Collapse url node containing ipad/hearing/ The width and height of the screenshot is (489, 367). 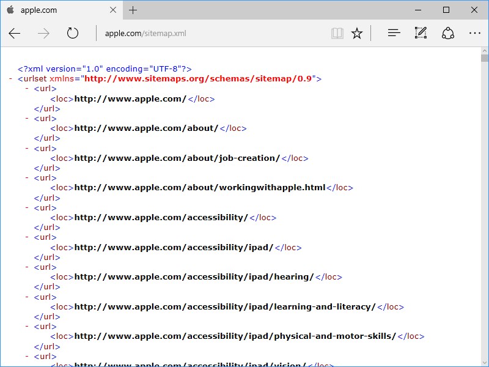pyautogui.click(x=27, y=267)
